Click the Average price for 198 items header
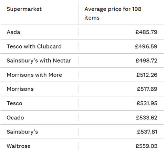The image size is (165, 155). (x=113, y=13)
